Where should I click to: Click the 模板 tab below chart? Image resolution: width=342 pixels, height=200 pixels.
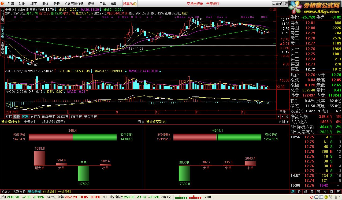coord(17,117)
